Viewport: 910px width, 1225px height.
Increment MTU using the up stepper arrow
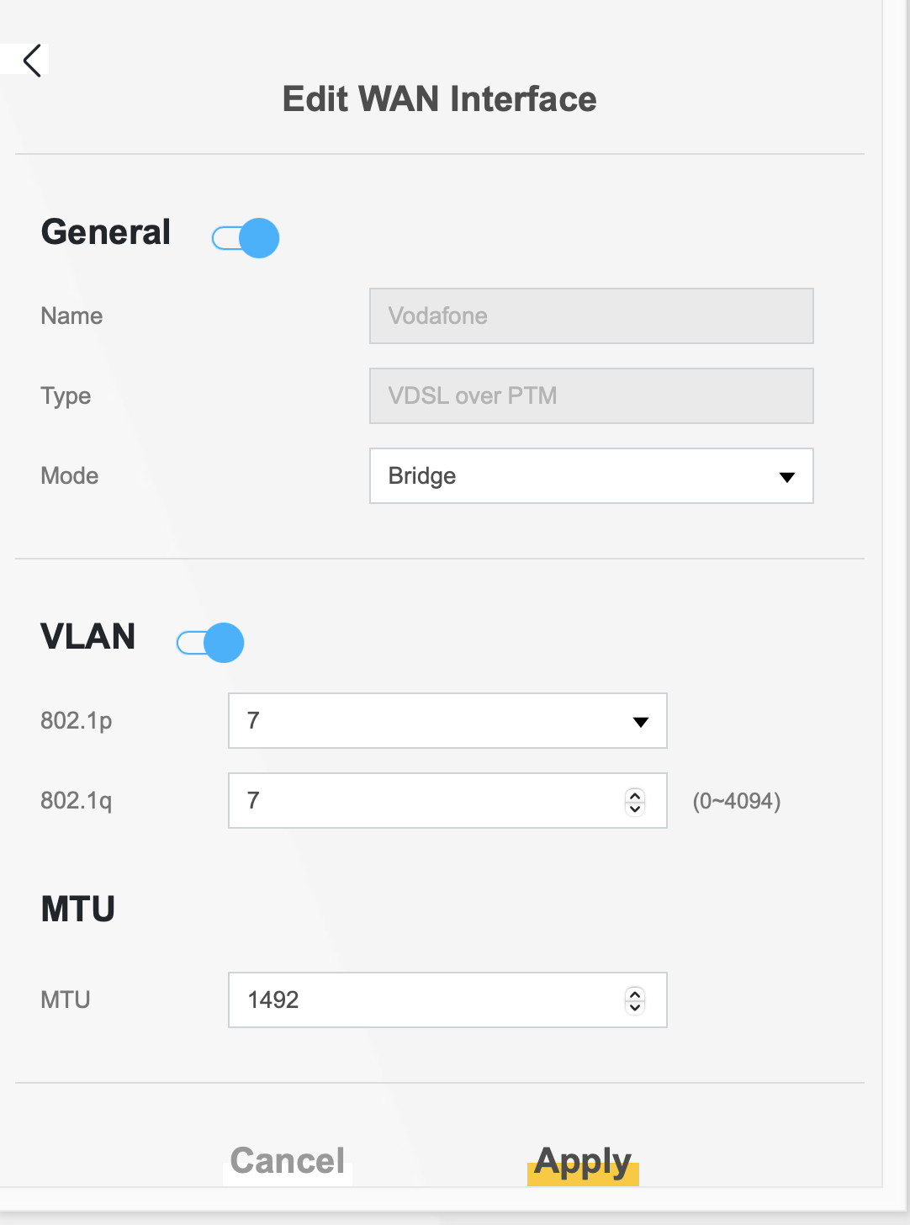point(635,994)
